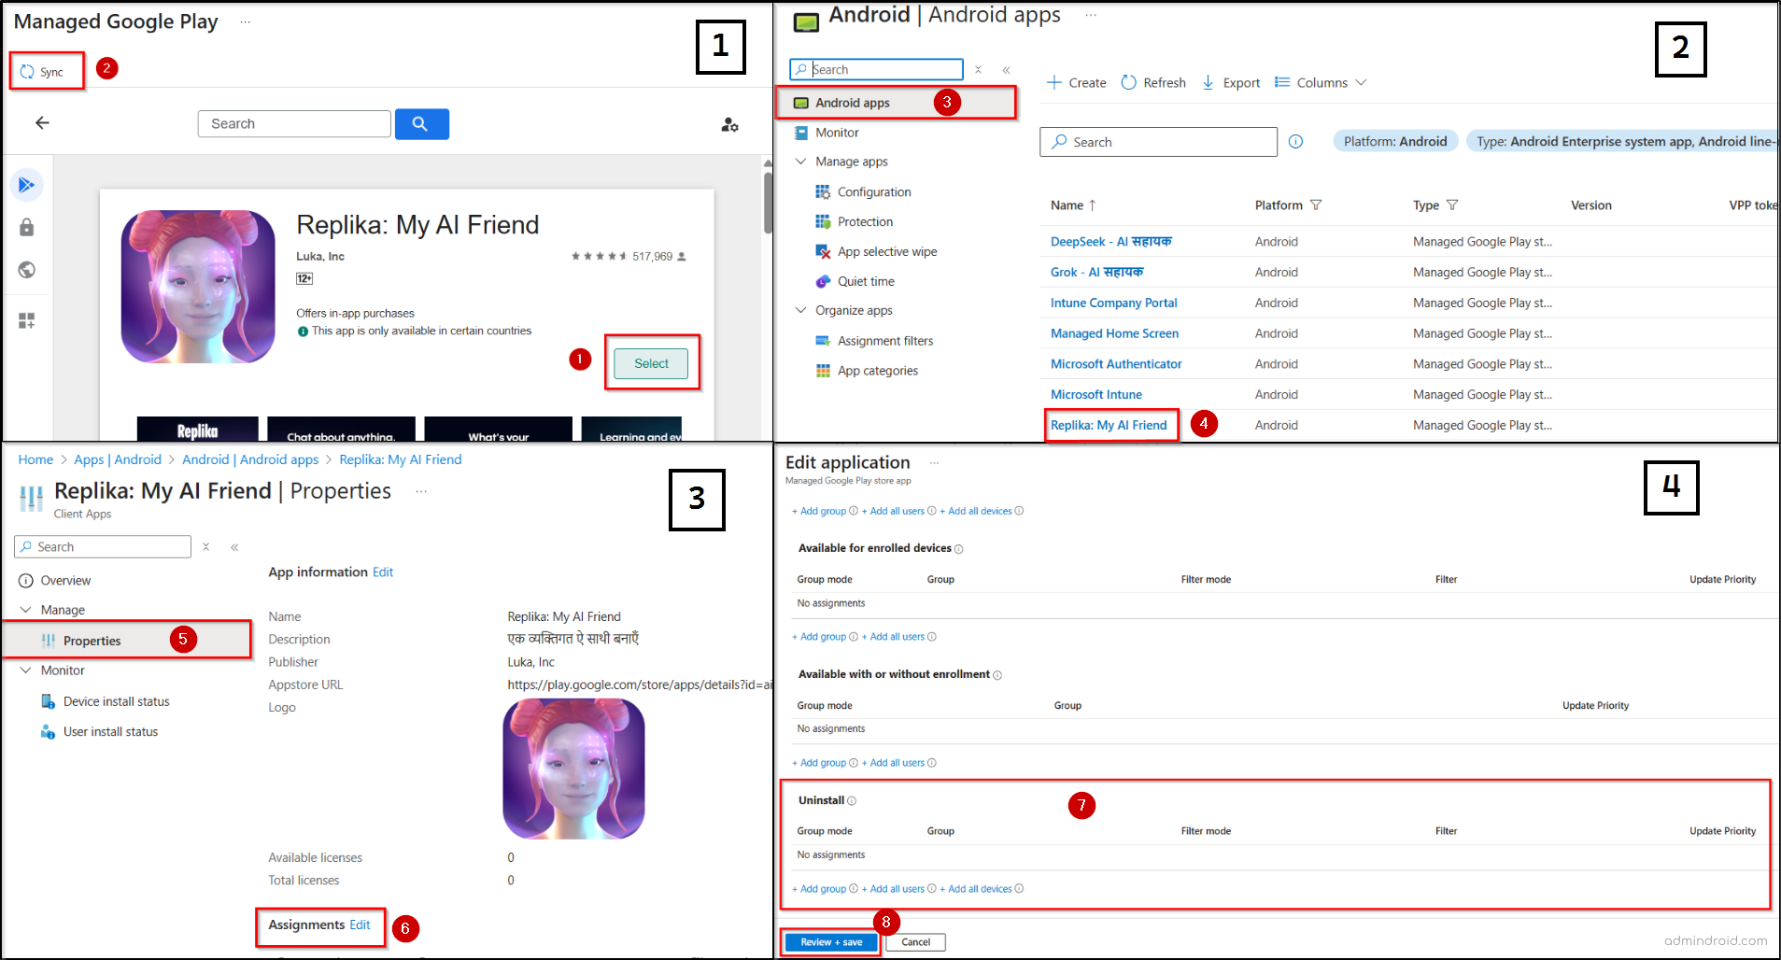Screen dimensions: 1781x960
Task: Open the Private apps lock icon
Action: pyautogui.click(x=27, y=228)
